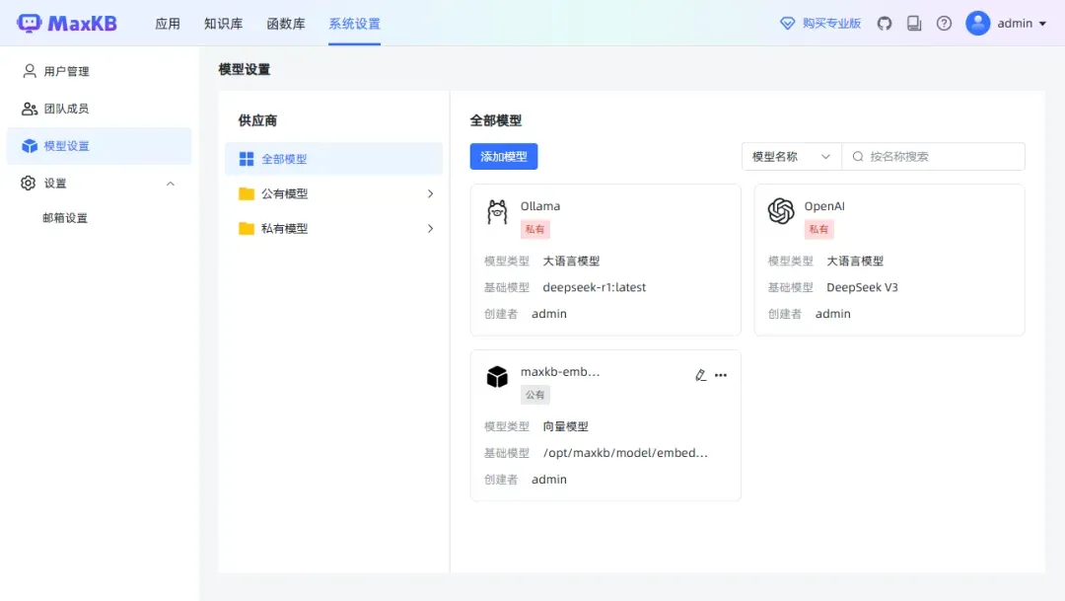Click creator admin on maxkb-emb card
Screen dimensions: 1065x601
pos(549,480)
